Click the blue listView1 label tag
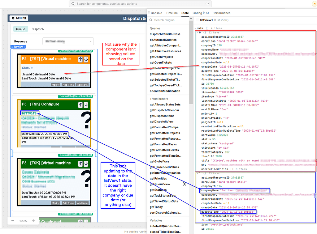Screen dimensions: 317x234 [x=18, y=47]
